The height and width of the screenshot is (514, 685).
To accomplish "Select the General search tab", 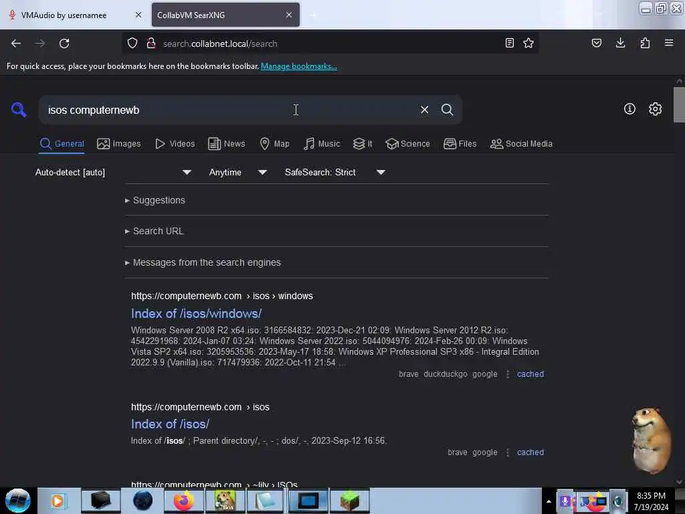I will point(62,144).
